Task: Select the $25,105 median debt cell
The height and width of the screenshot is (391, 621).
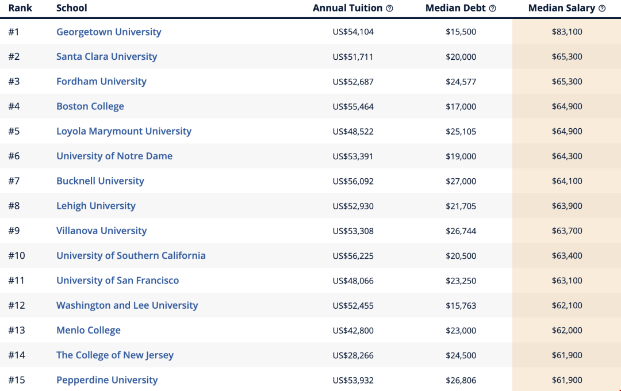Action: [461, 131]
